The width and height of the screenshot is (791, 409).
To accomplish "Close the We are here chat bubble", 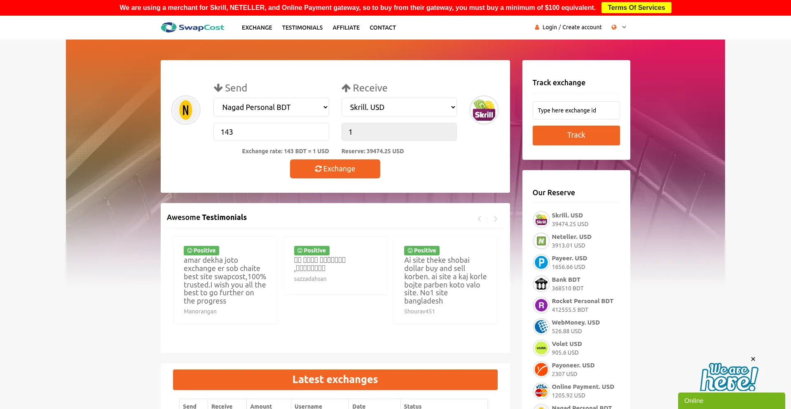I will pos(753,359).
